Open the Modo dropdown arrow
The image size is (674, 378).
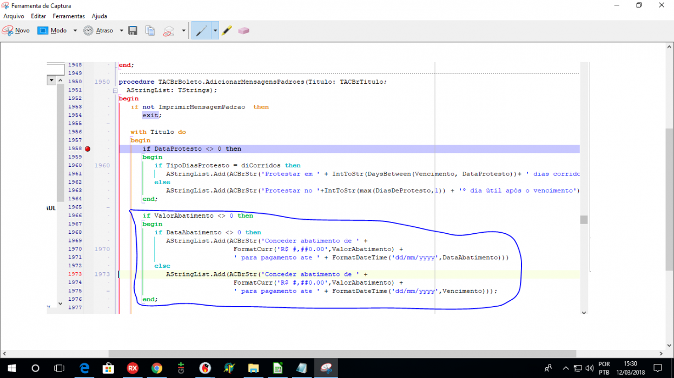75,31
